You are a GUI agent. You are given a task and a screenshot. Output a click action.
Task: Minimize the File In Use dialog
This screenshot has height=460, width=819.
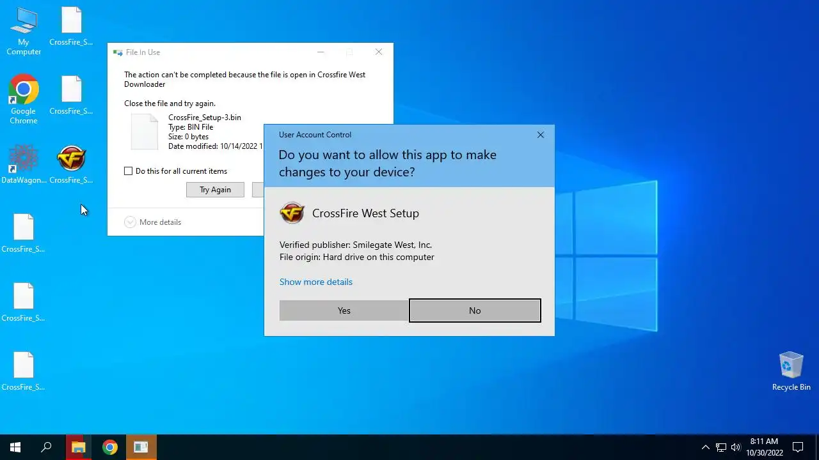pyautogui.click(x=321, y=52)
